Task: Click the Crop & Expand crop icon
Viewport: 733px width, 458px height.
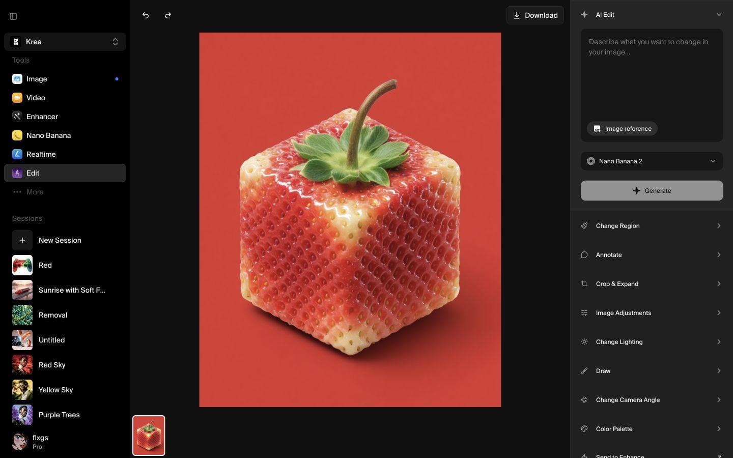Action: click(584, 284)
